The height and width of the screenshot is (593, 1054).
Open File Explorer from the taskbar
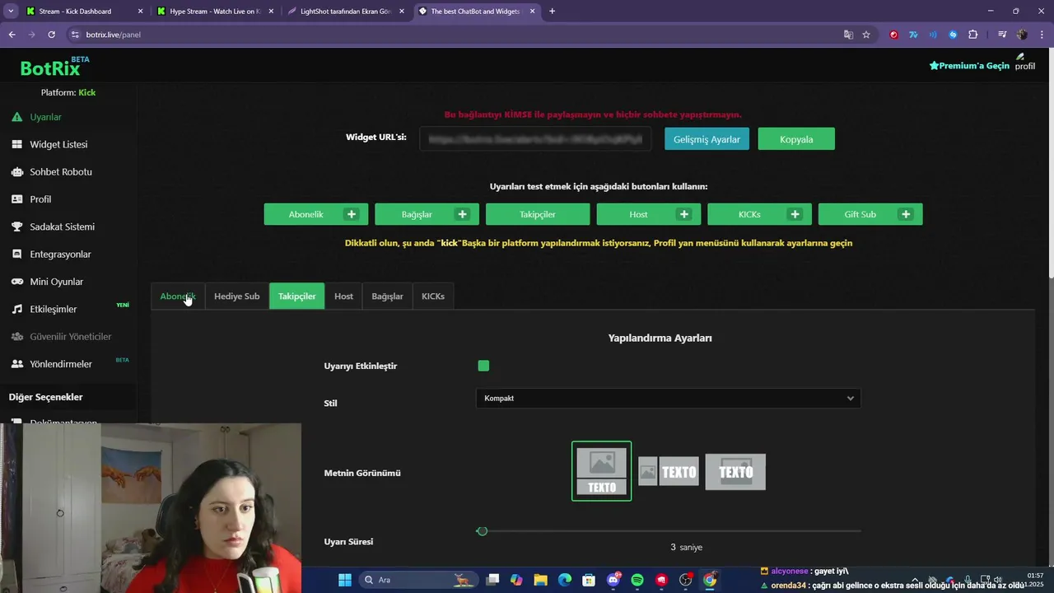[540, 580]
